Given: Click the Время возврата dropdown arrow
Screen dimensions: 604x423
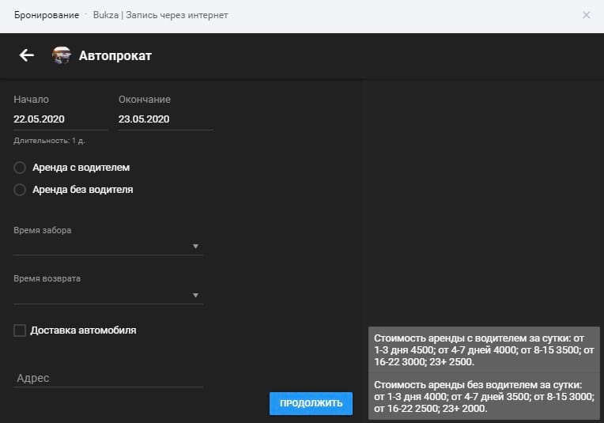Looking at the screenshot, I should pos(195,296).
